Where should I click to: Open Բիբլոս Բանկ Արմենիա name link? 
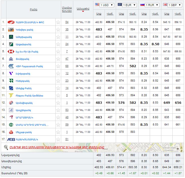point(29,95)
